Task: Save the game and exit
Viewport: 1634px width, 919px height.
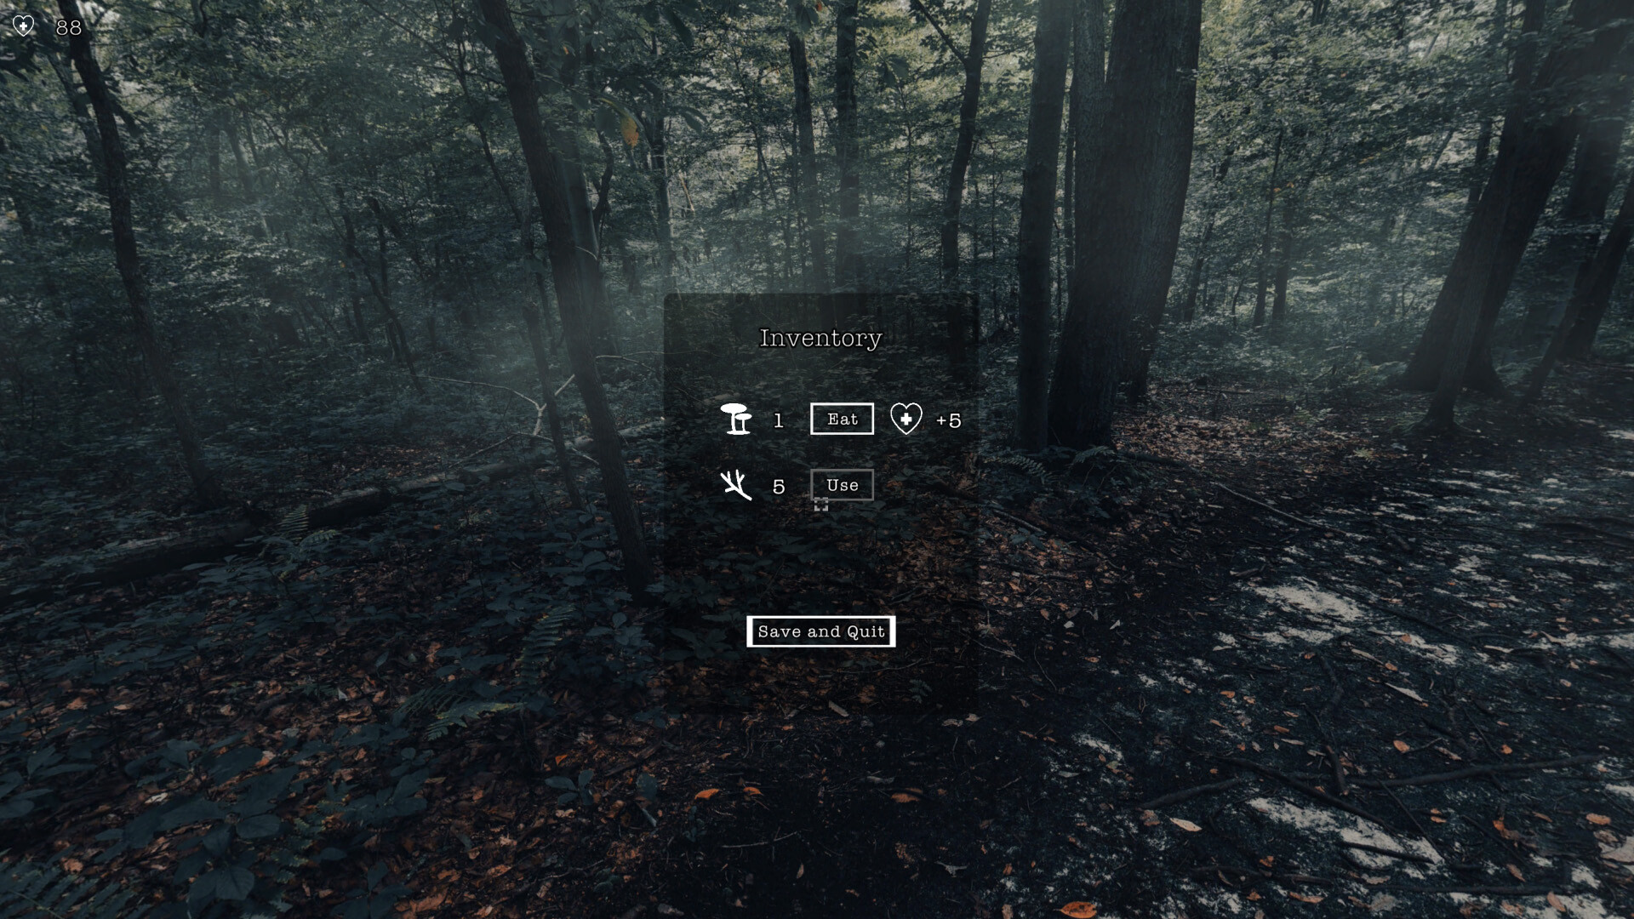Action: tap(820, 632)
